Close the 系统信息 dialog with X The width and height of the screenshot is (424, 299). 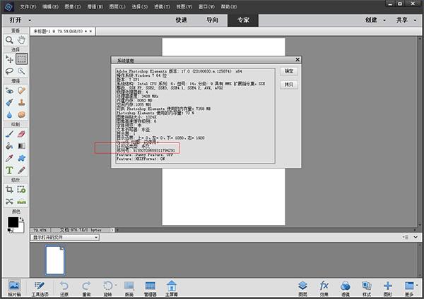[298, 59]
